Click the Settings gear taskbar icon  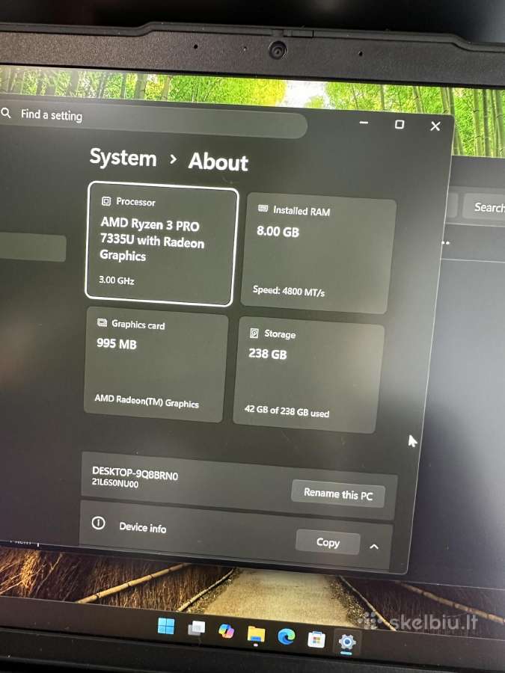tap(346, 642)
